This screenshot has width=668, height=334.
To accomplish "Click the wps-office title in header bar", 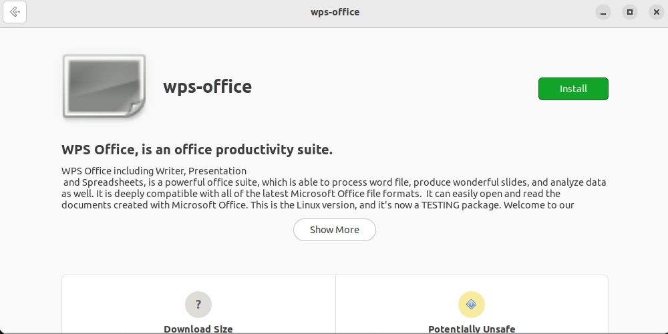I will 335,12.
